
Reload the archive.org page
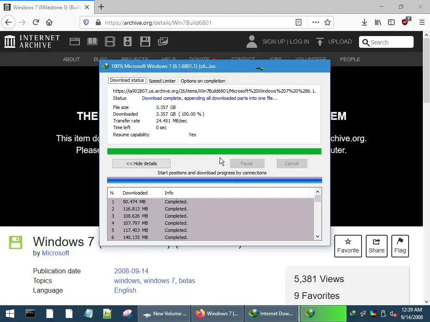(36, 22)
